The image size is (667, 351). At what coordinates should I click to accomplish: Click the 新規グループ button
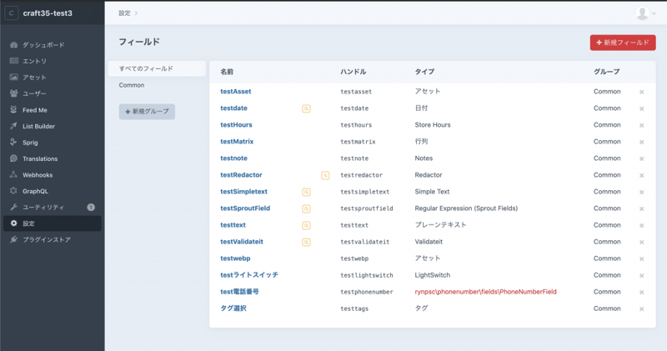click(147, 112)
